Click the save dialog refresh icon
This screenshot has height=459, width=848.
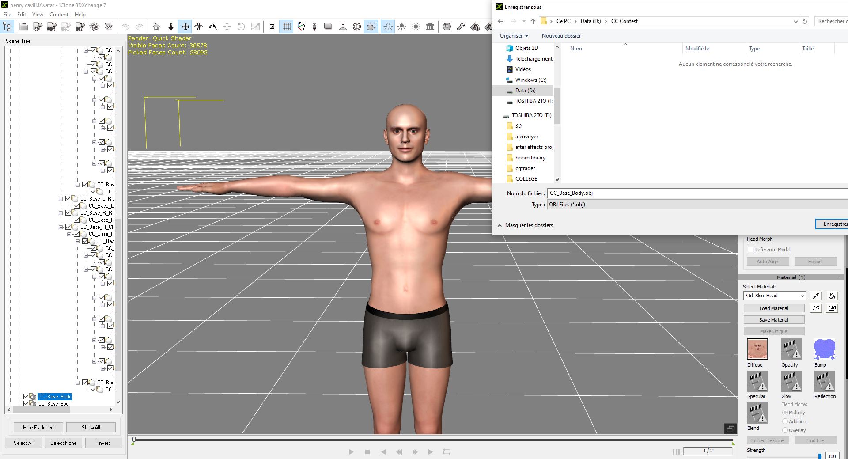[x=805, y=21]
